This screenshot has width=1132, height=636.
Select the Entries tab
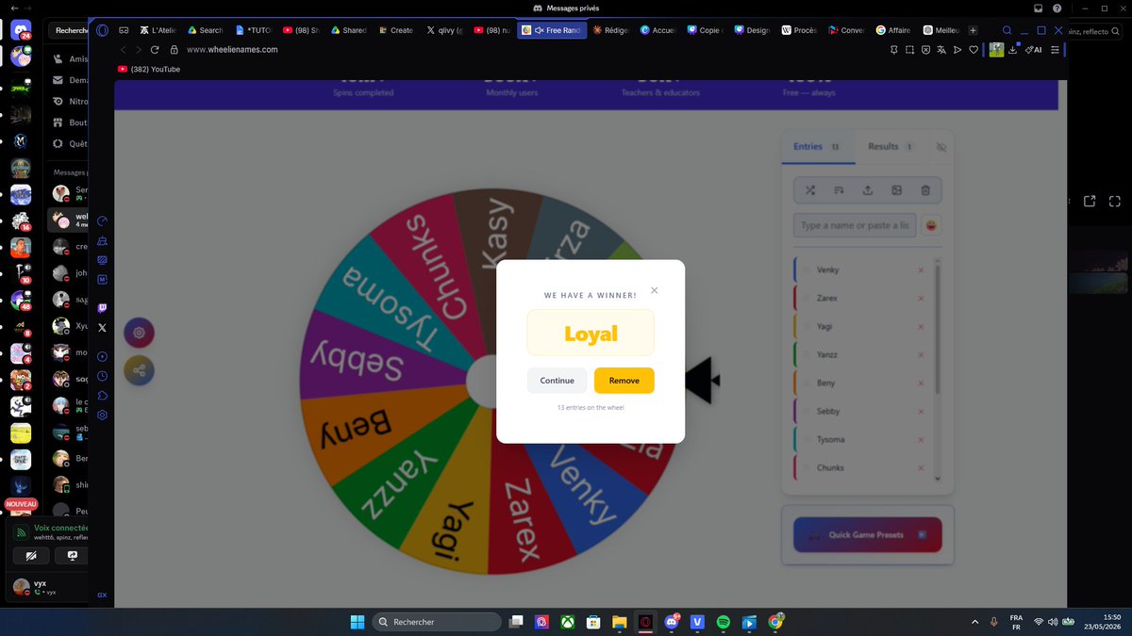[817, 147]
